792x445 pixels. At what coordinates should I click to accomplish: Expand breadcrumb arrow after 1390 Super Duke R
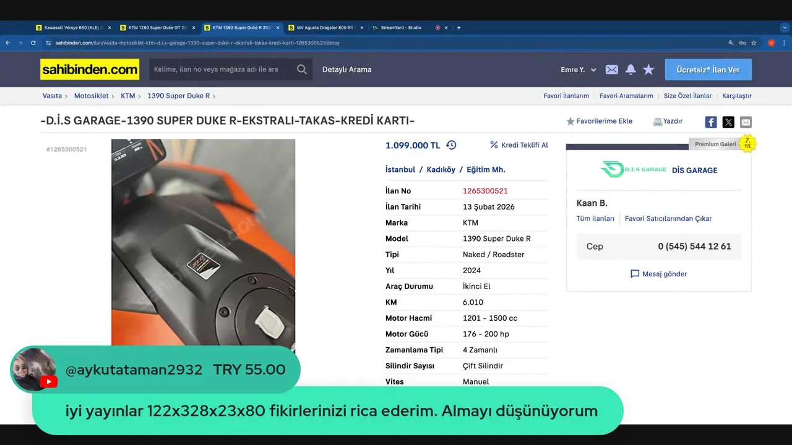point(214,96)
